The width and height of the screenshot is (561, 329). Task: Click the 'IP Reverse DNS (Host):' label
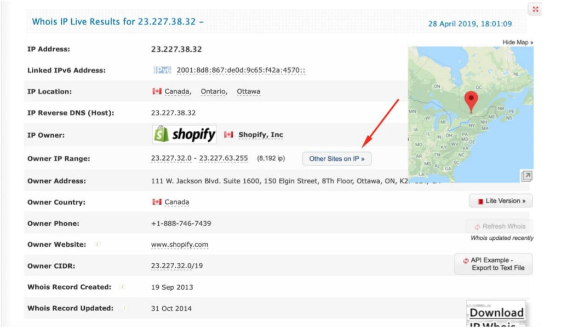coord(71,113)
